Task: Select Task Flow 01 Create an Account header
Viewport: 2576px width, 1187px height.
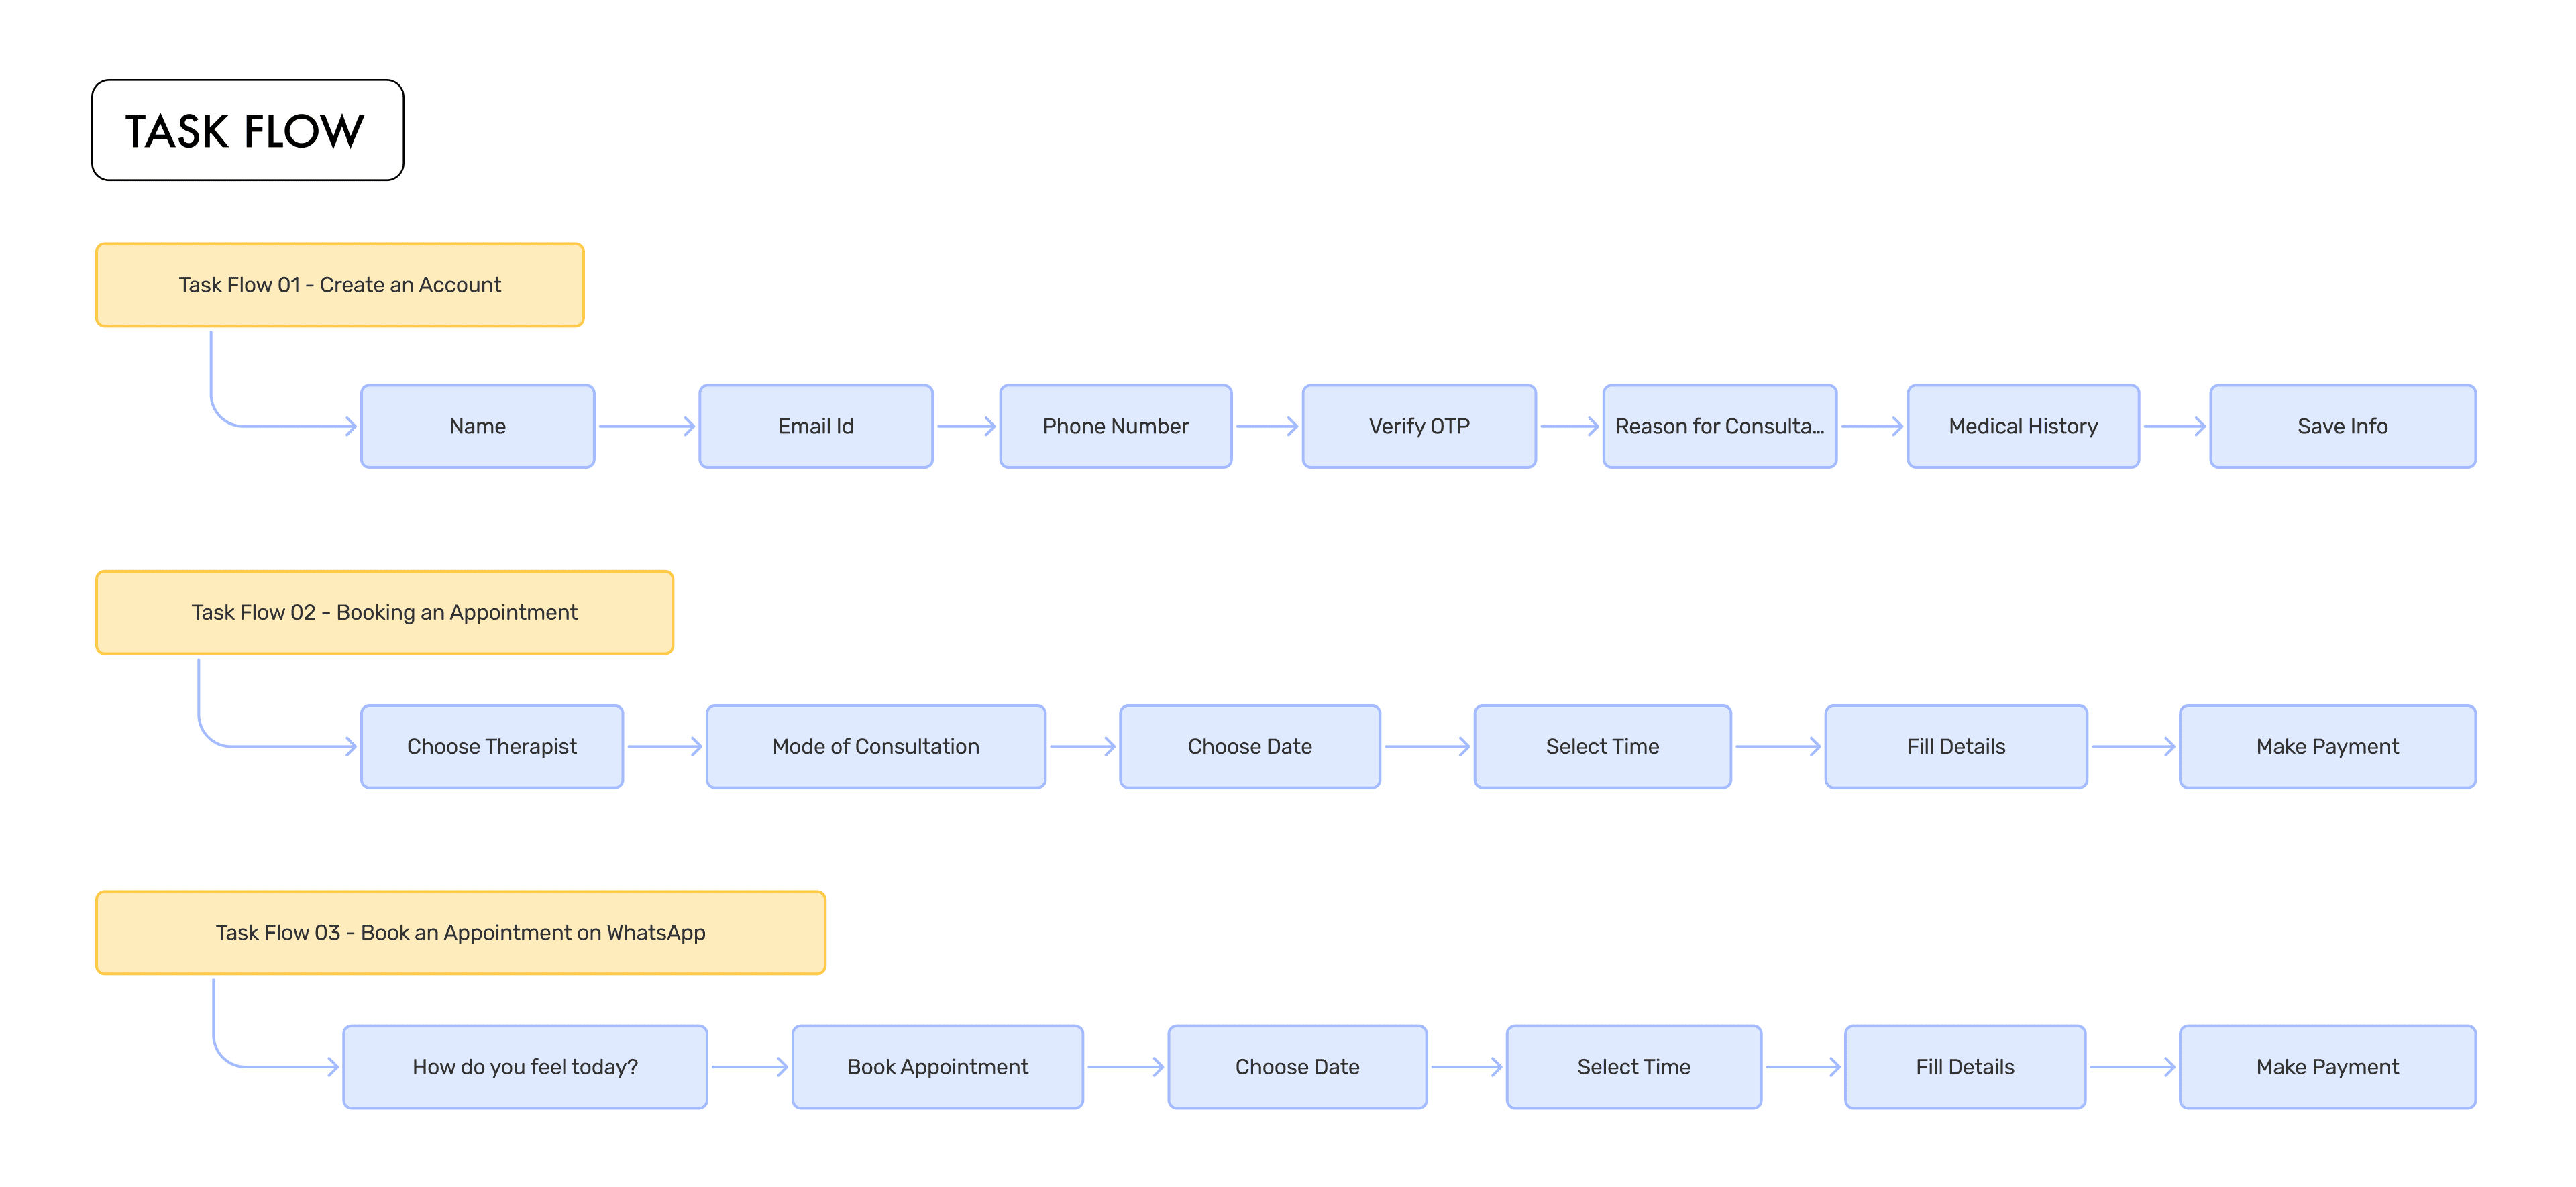Action: 339,285
